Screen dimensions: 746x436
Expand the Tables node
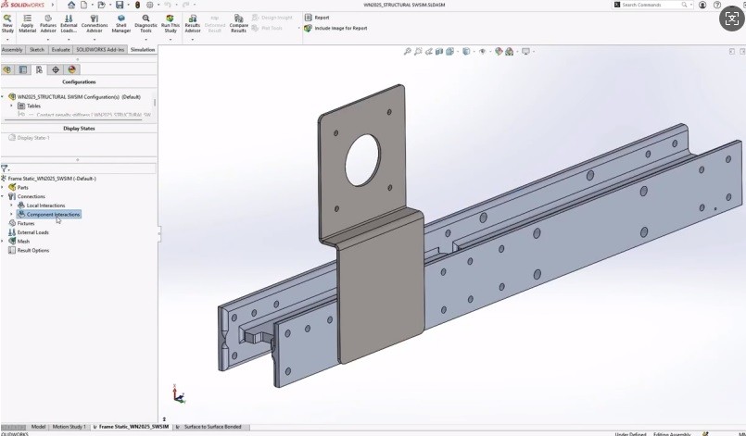[12, 106]
